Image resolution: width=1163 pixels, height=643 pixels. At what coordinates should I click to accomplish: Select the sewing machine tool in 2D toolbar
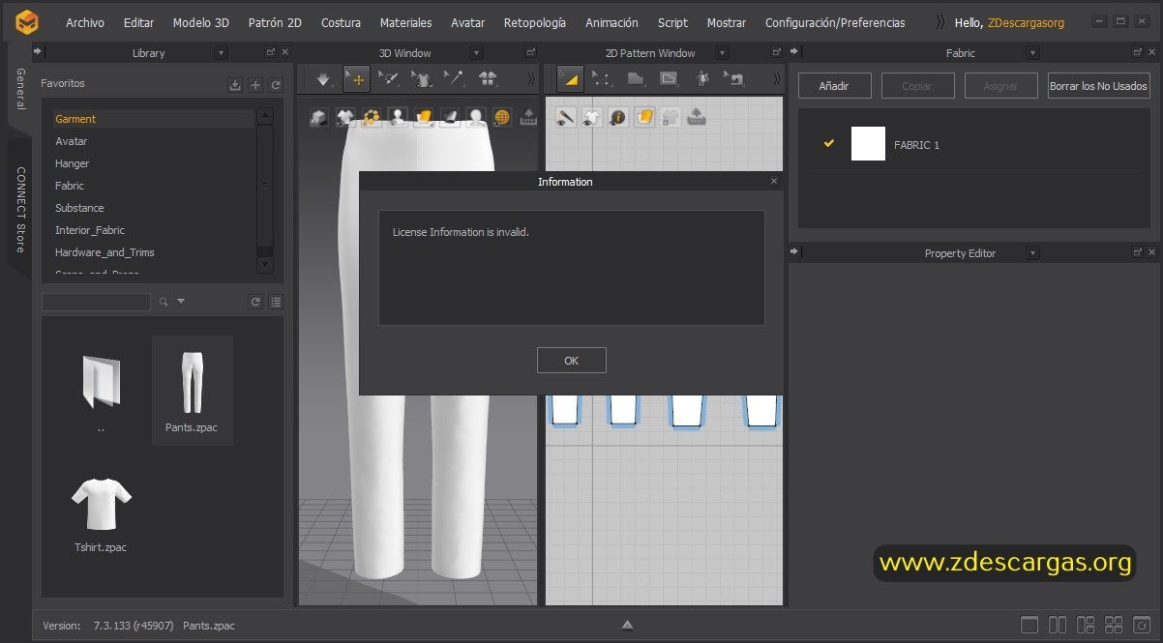(734, 79)
